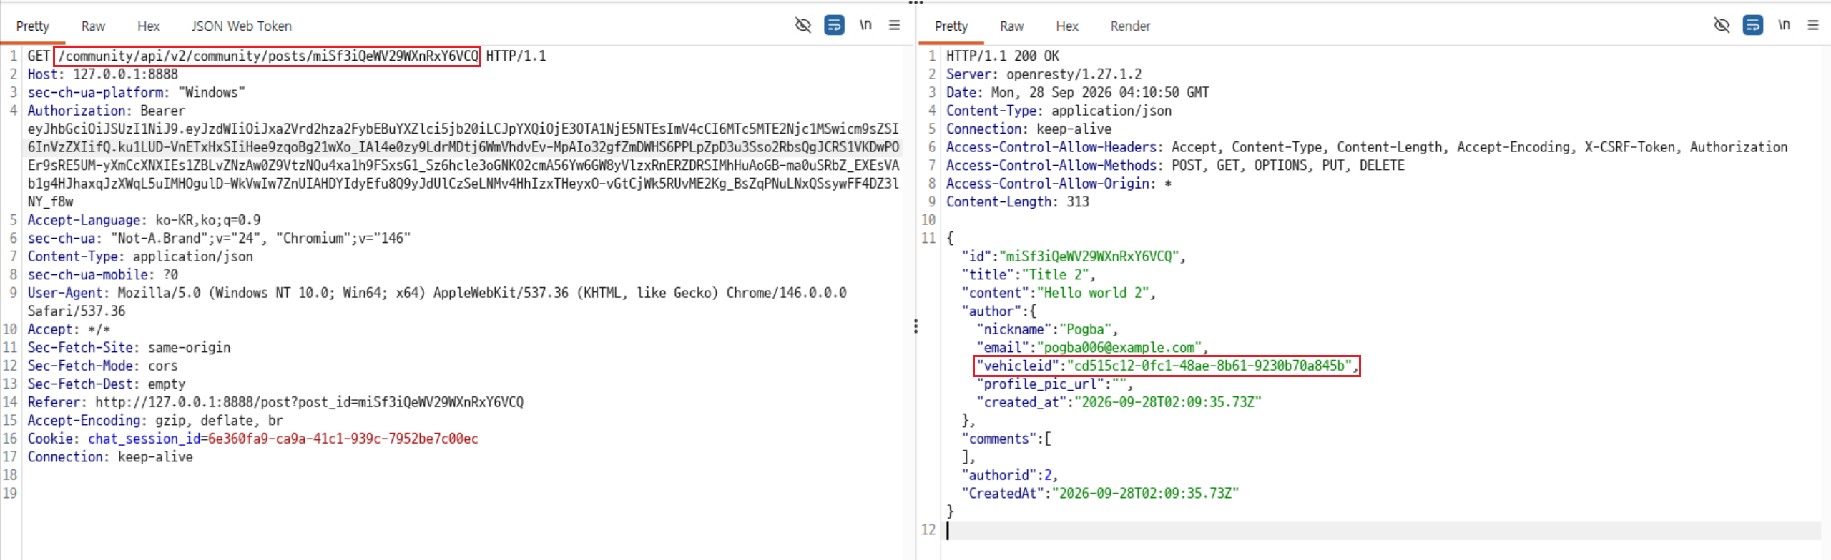Click the User-Agent header line

tap(437, 293)
